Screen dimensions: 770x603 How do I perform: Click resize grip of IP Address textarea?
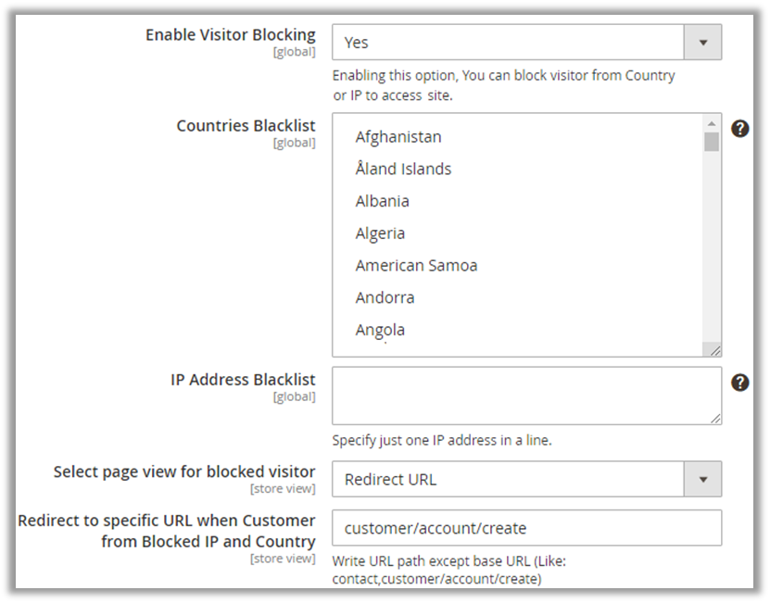714,418
